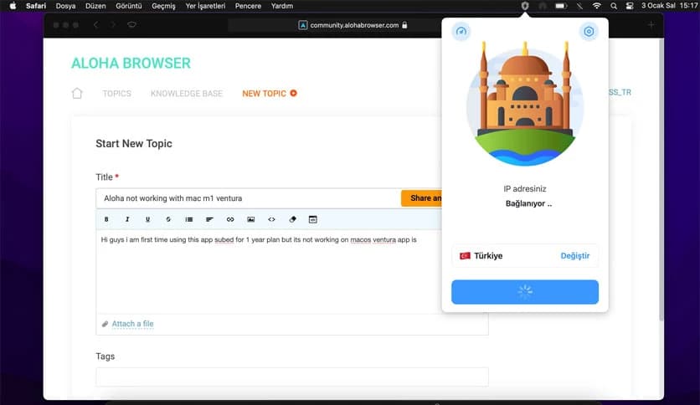Apply strikethrough formatting in editor toolbar
Screen dimensions: 700x405
click(x=168, y=219)
